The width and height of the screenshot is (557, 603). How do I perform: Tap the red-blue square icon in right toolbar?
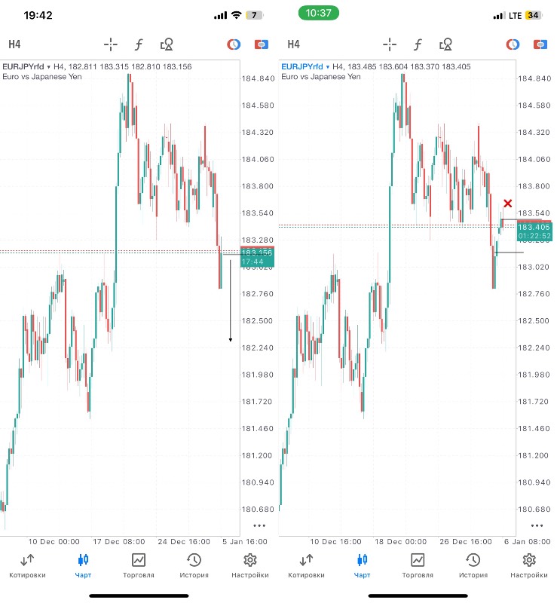coord(540,44)
